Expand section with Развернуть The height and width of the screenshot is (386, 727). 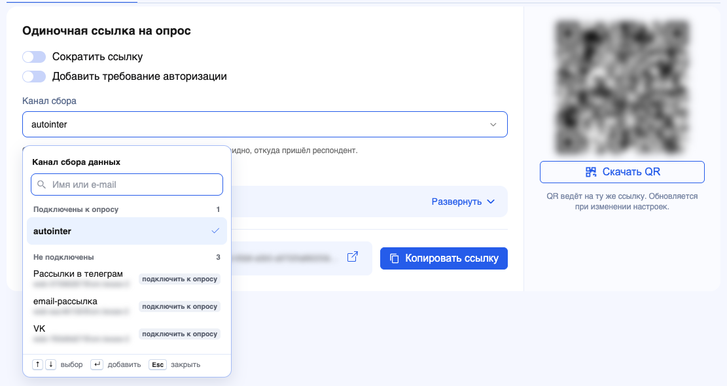(463, 202)
